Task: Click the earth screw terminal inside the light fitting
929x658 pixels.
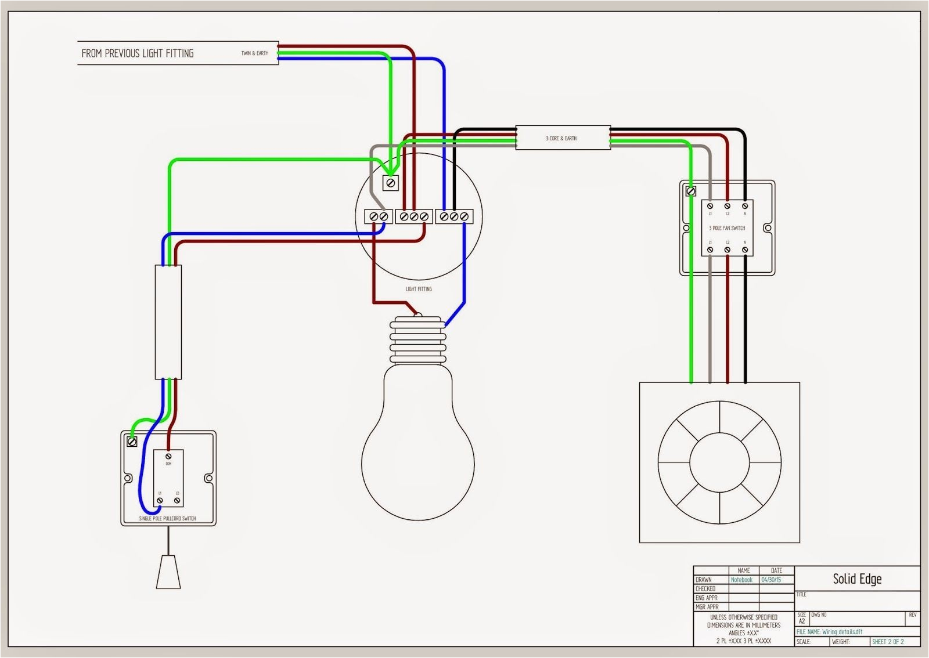Action: tap(391, 184)
